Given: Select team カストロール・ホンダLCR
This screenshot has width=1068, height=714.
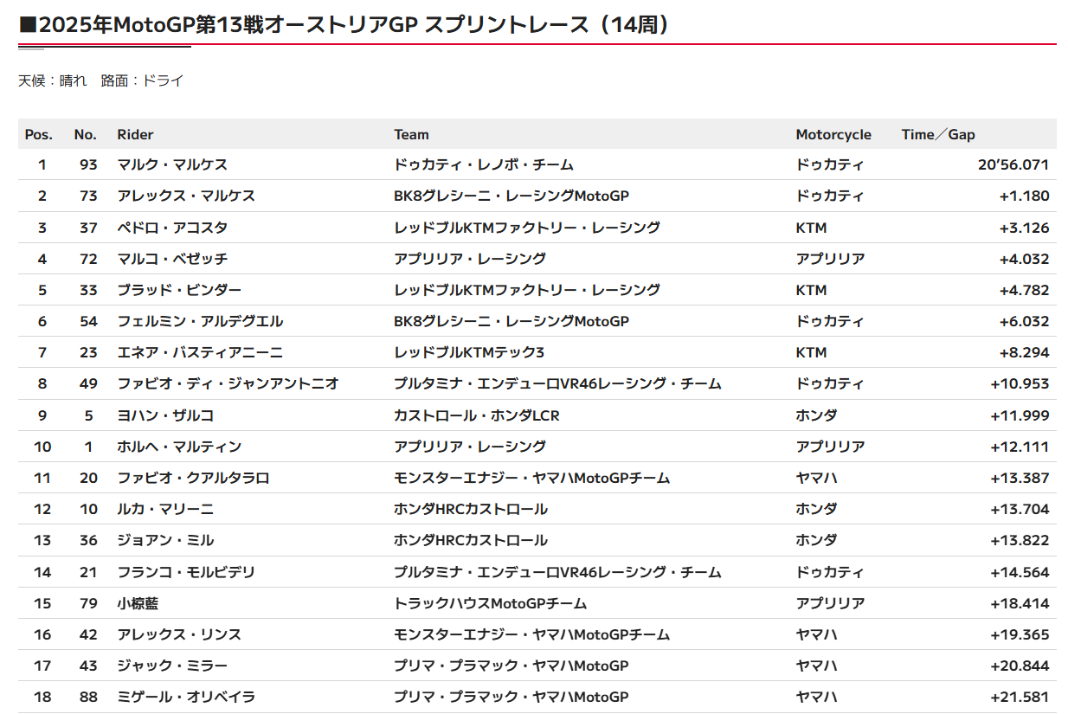Looking at the screenshot, I should 477,415.
